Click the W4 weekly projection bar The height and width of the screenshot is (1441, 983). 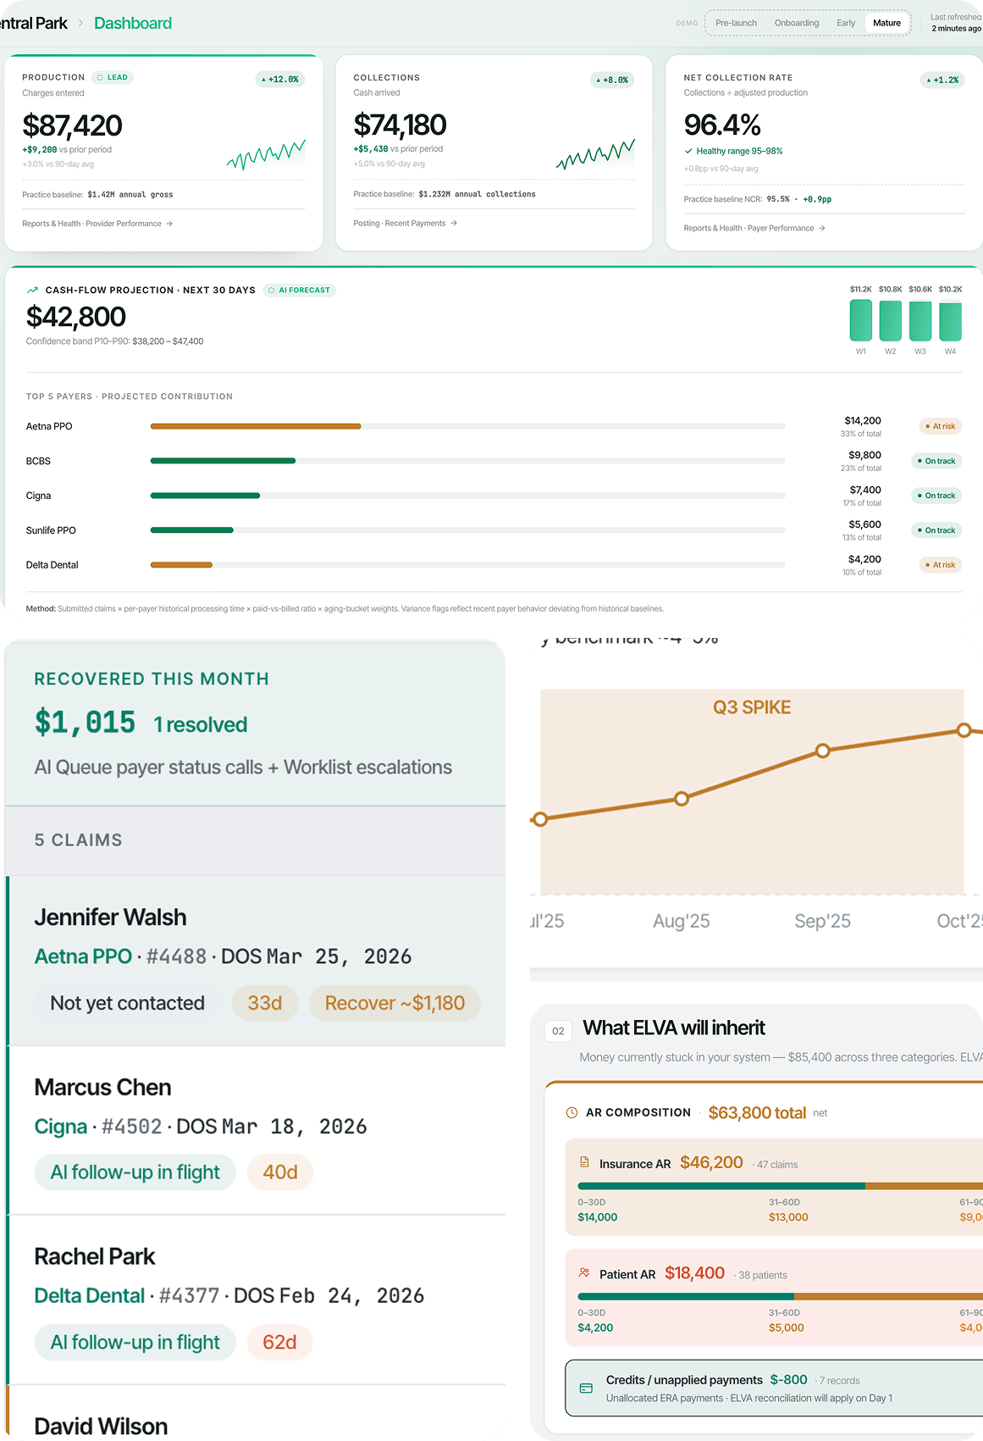pyautogui.click(x=950, y=322)
